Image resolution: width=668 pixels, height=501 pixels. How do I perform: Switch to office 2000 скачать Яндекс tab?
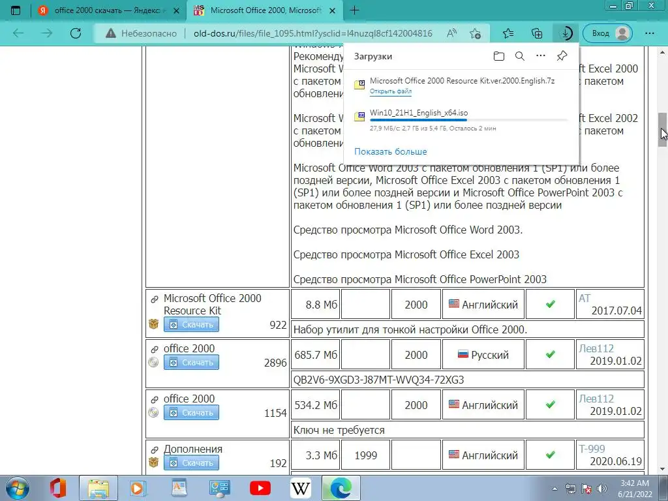pos(106,10)
